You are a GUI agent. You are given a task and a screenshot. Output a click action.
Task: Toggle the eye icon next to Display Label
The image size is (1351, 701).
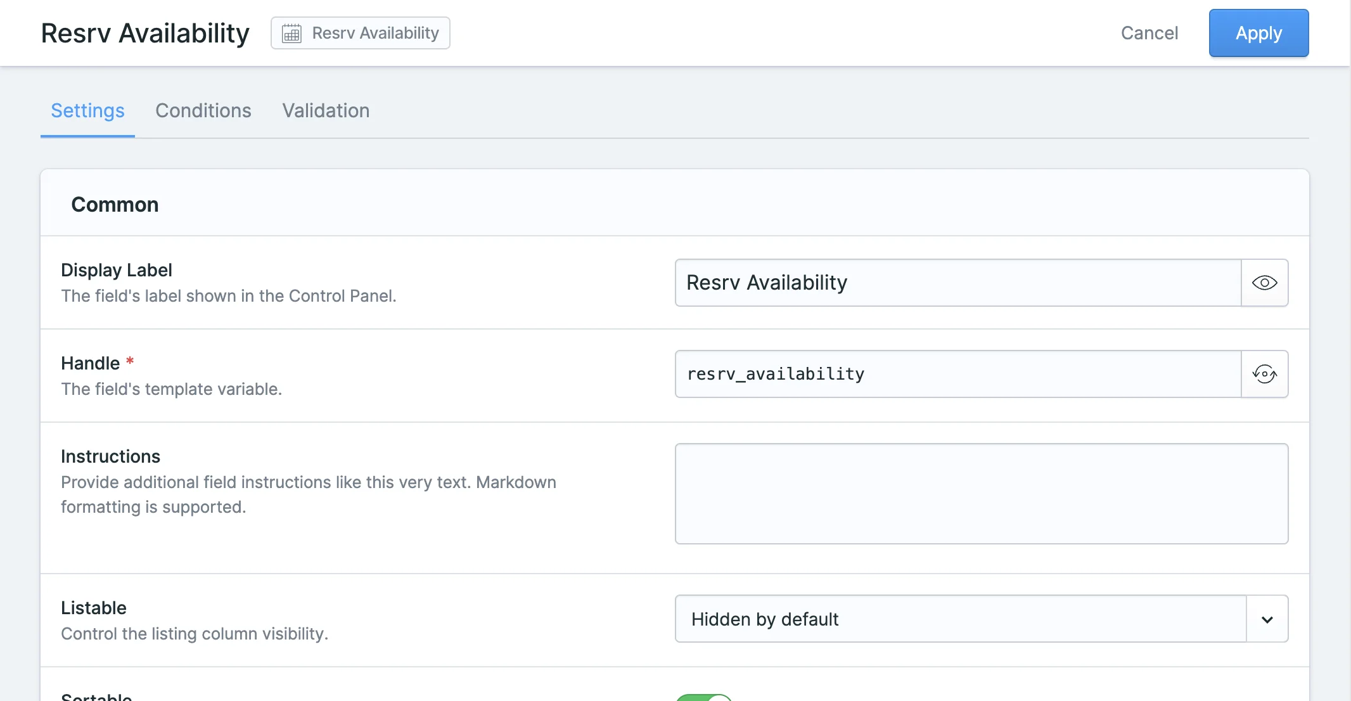click(x=1264, y=283)
